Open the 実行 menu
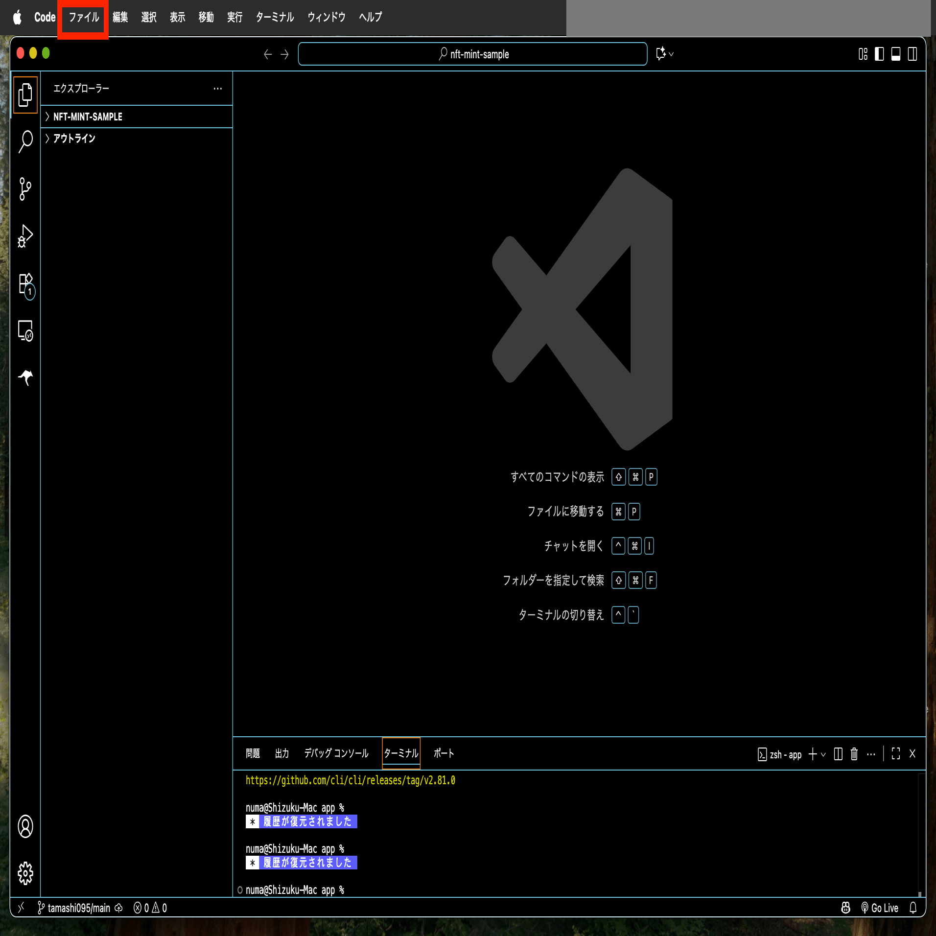Viewport: 936px width, 936px height. point(235,17)
